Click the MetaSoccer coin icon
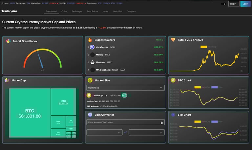Viewport: 252px width, 150px height. pos(92,47)
